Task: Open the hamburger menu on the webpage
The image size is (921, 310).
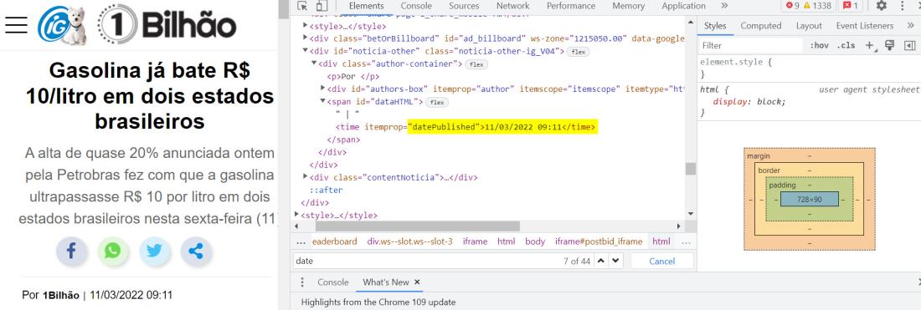Action: (x=16, y=24)
